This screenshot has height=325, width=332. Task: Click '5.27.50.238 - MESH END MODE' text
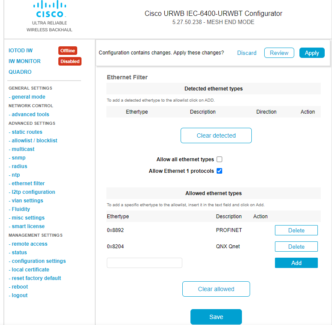(x=213, y=22)
